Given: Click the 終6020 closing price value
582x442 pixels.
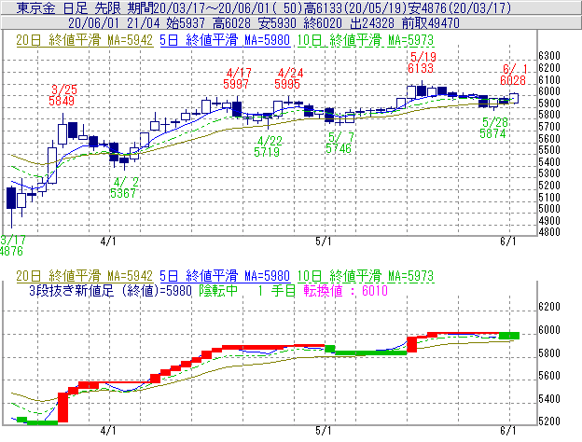Looking at the screenshot, I should point(323,23).
